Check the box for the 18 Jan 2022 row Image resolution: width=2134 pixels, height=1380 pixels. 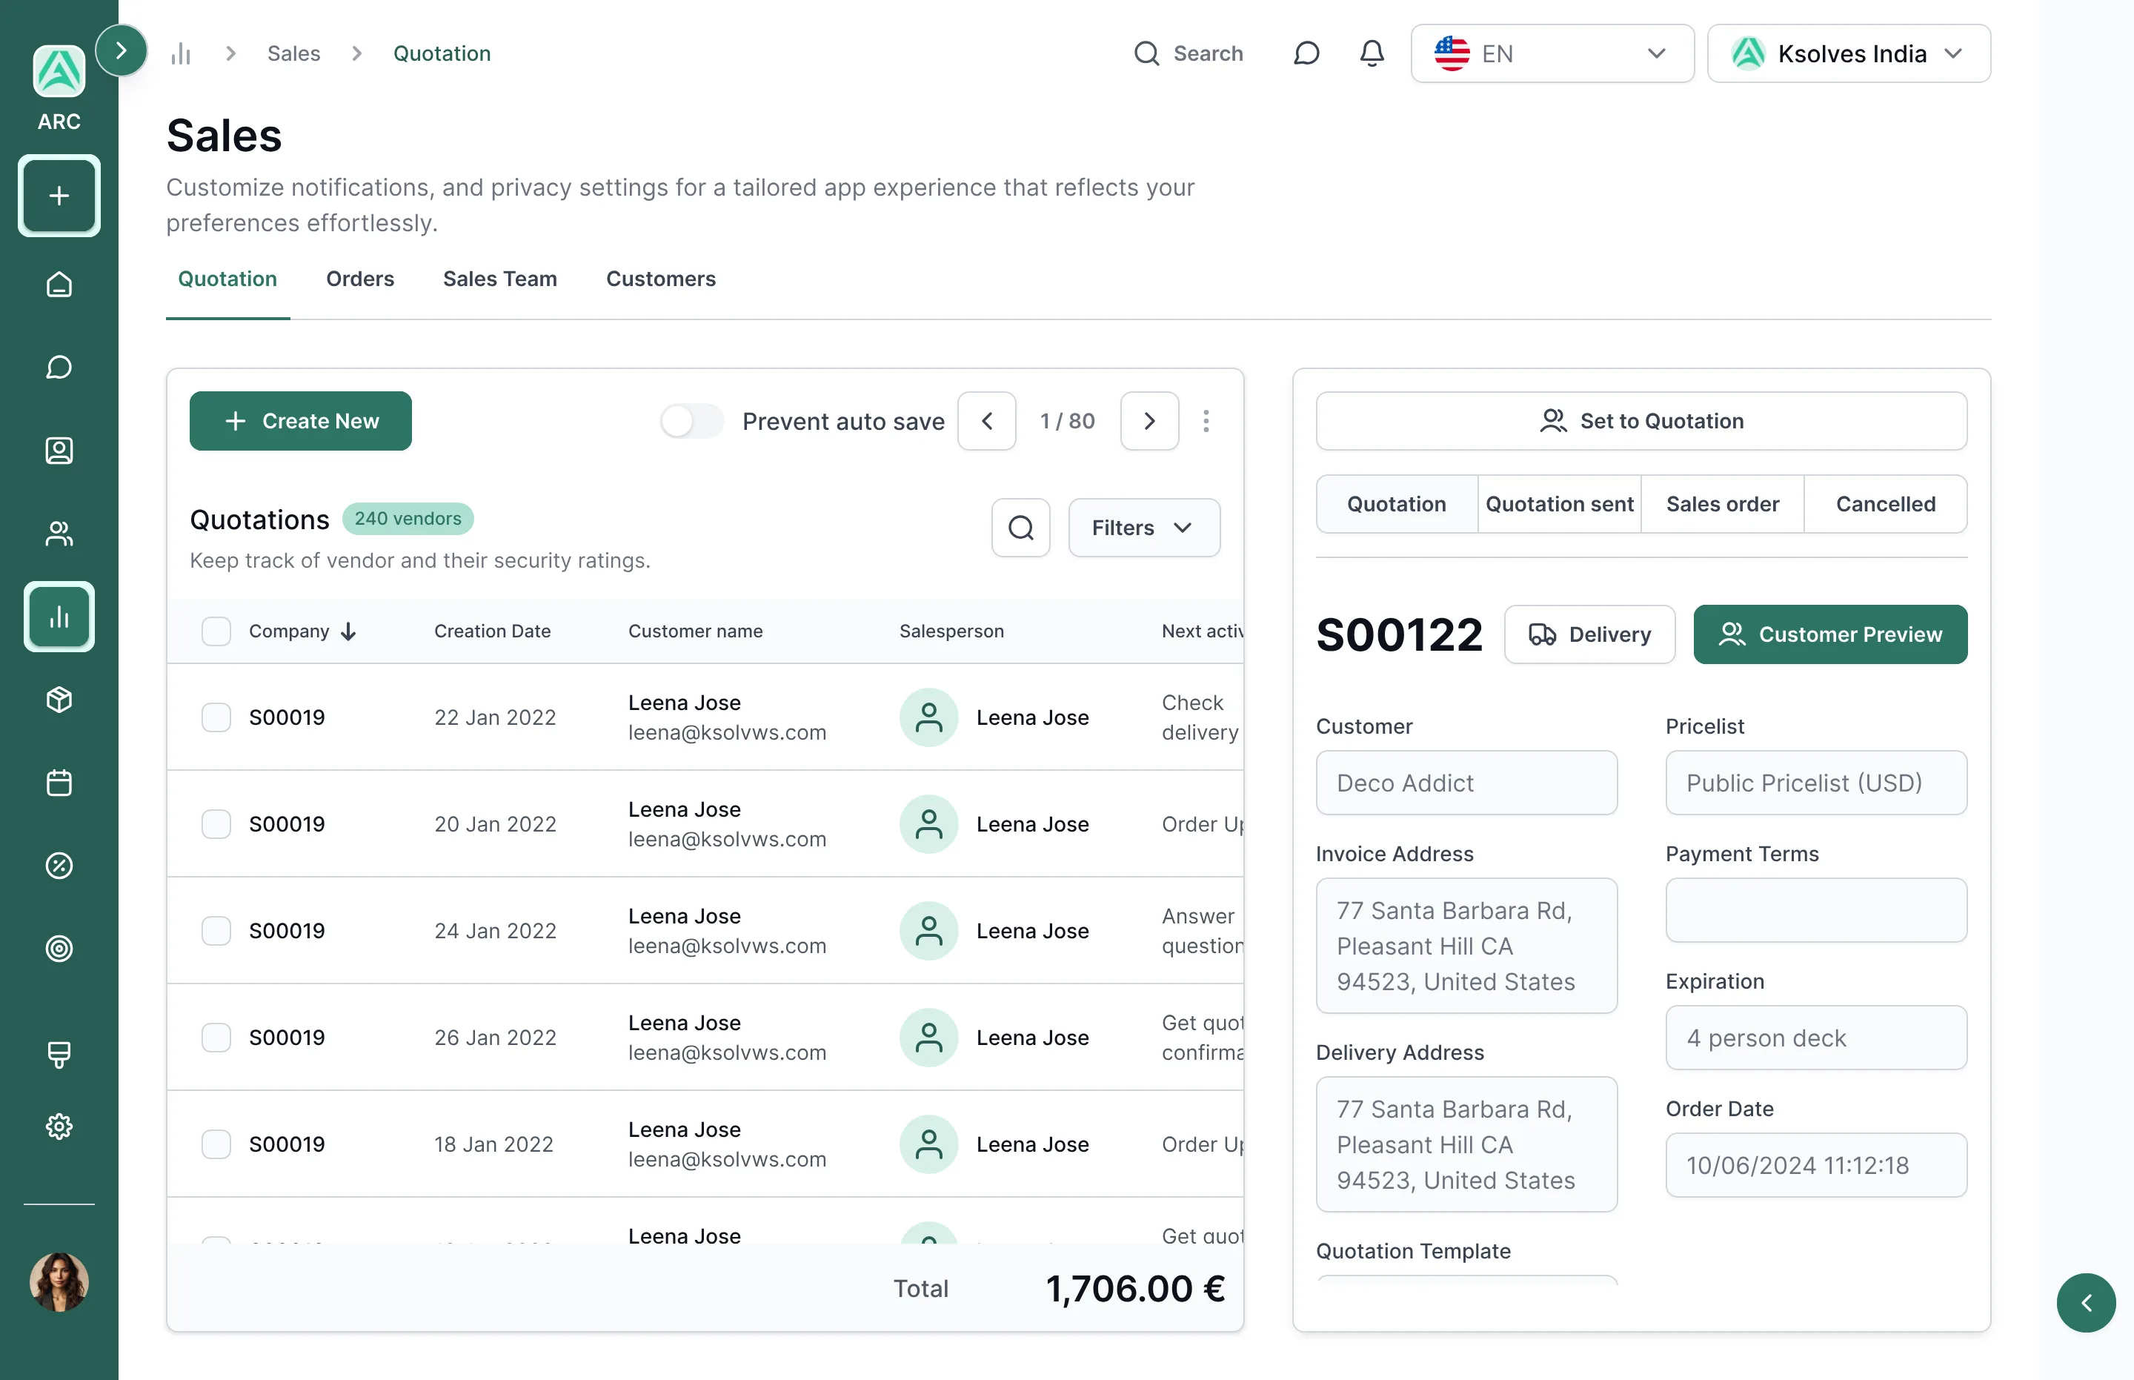click(216, 1144)
